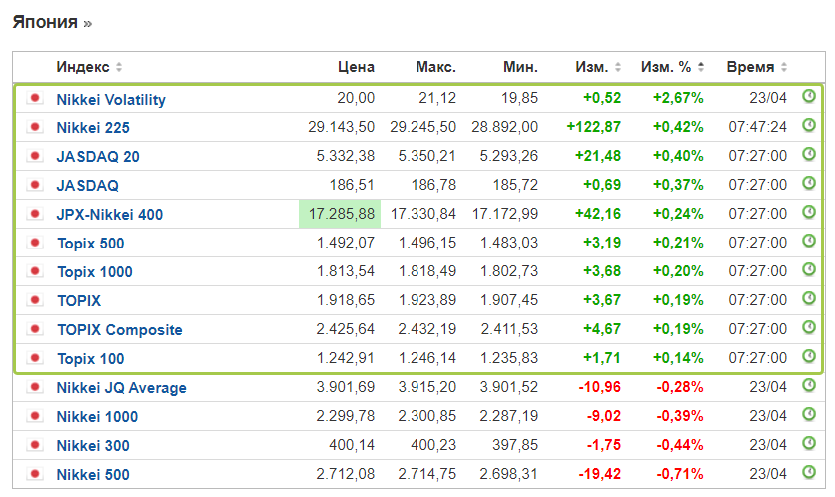The width and height of the screenshot is (835, 497).
Task: Click Nikkei Volatility change +2,67%
Action: (678, 99)
